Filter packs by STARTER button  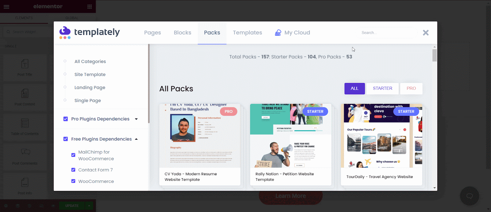click(x=382, y=88)
